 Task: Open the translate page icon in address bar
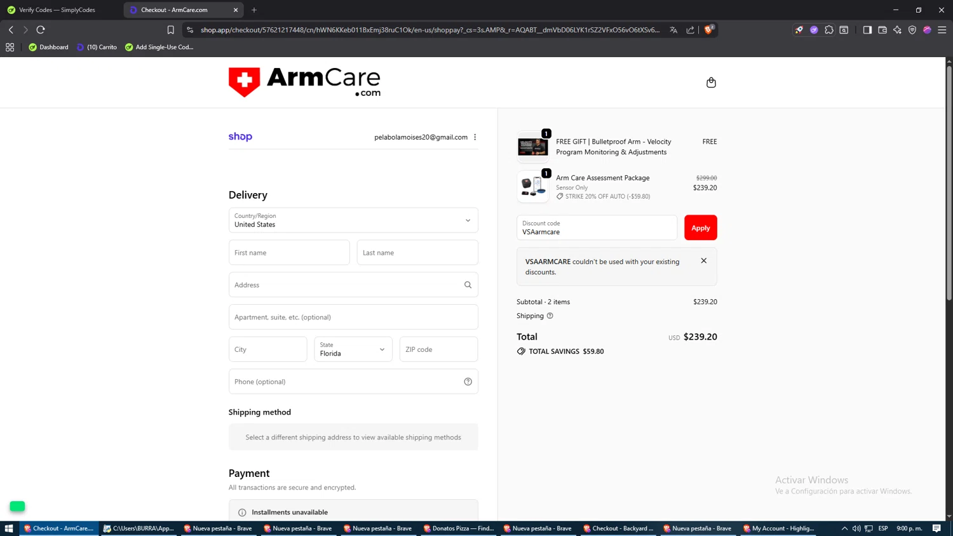click(x=673, y=30)
